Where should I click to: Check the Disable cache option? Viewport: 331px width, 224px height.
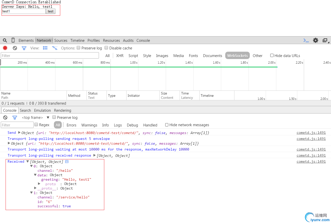coord(106,48)
